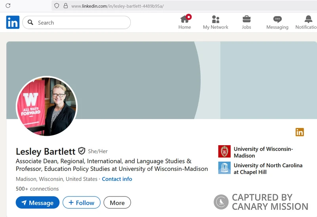Image resolution: width=317 pixels, height=217 pixels.
Task: Click the She/Her pronouns text
Action: pyautogui.click(x=97, y=151)
